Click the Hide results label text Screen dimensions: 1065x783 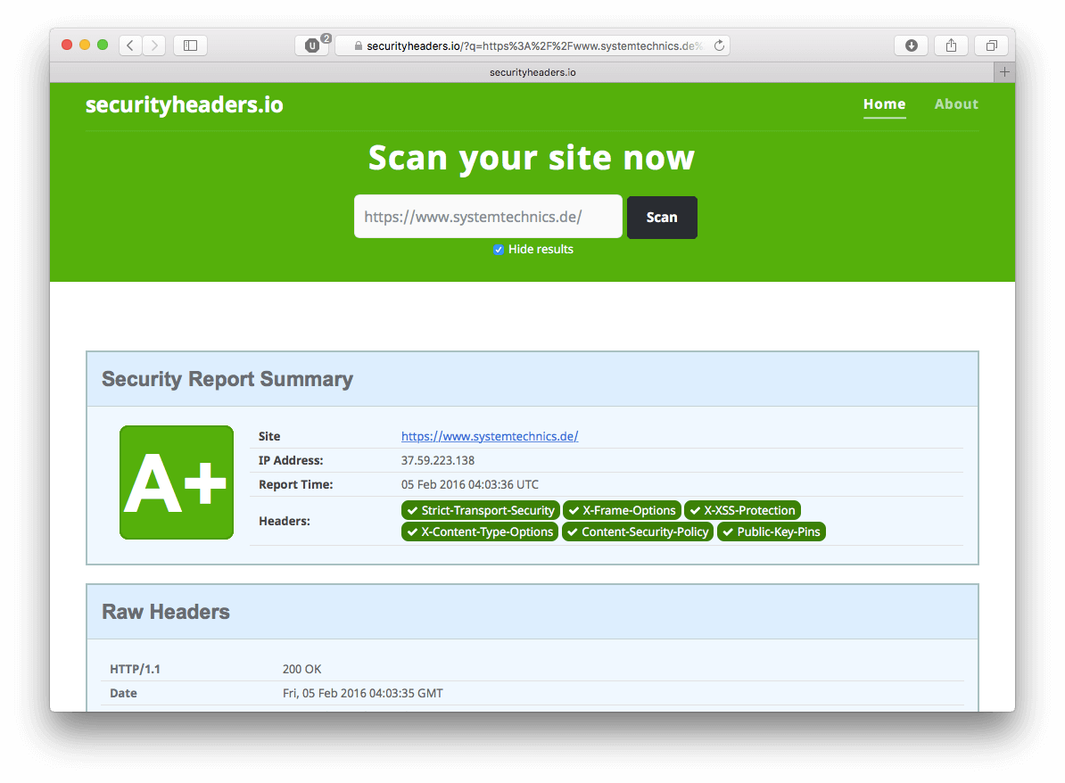coord(541,249)
